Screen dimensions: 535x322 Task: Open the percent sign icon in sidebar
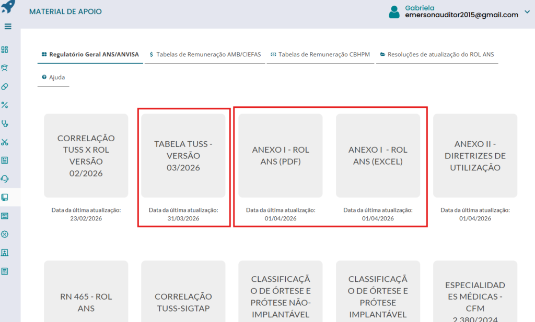click(x=5, y=105)
